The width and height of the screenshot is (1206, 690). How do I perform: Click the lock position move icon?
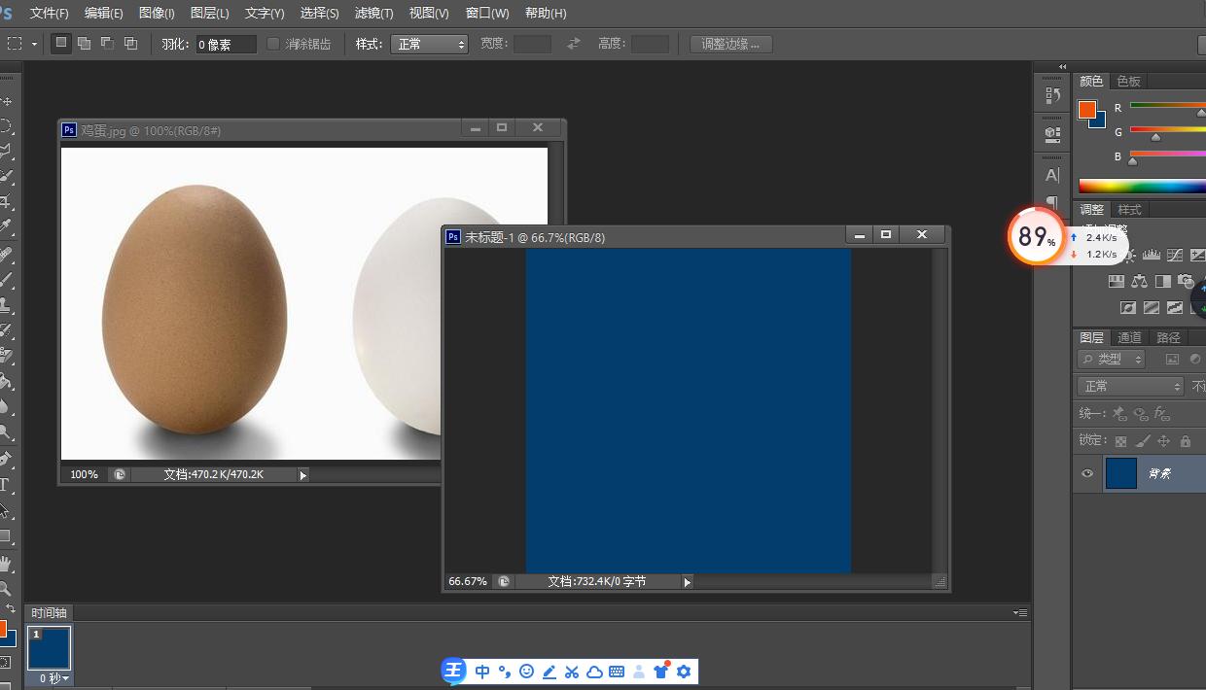(1164, 441)
